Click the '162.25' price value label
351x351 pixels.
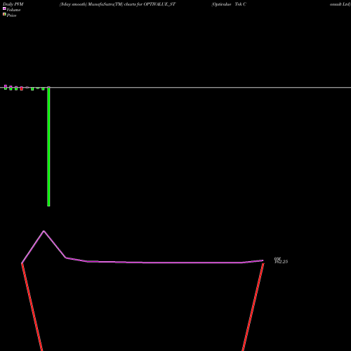[281, 262]
